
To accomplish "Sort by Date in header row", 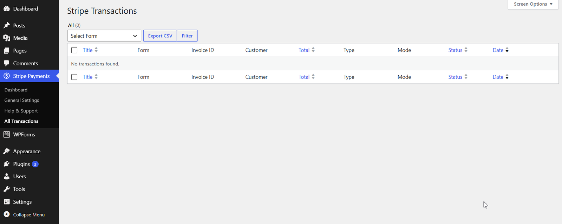I will point(498,50).
